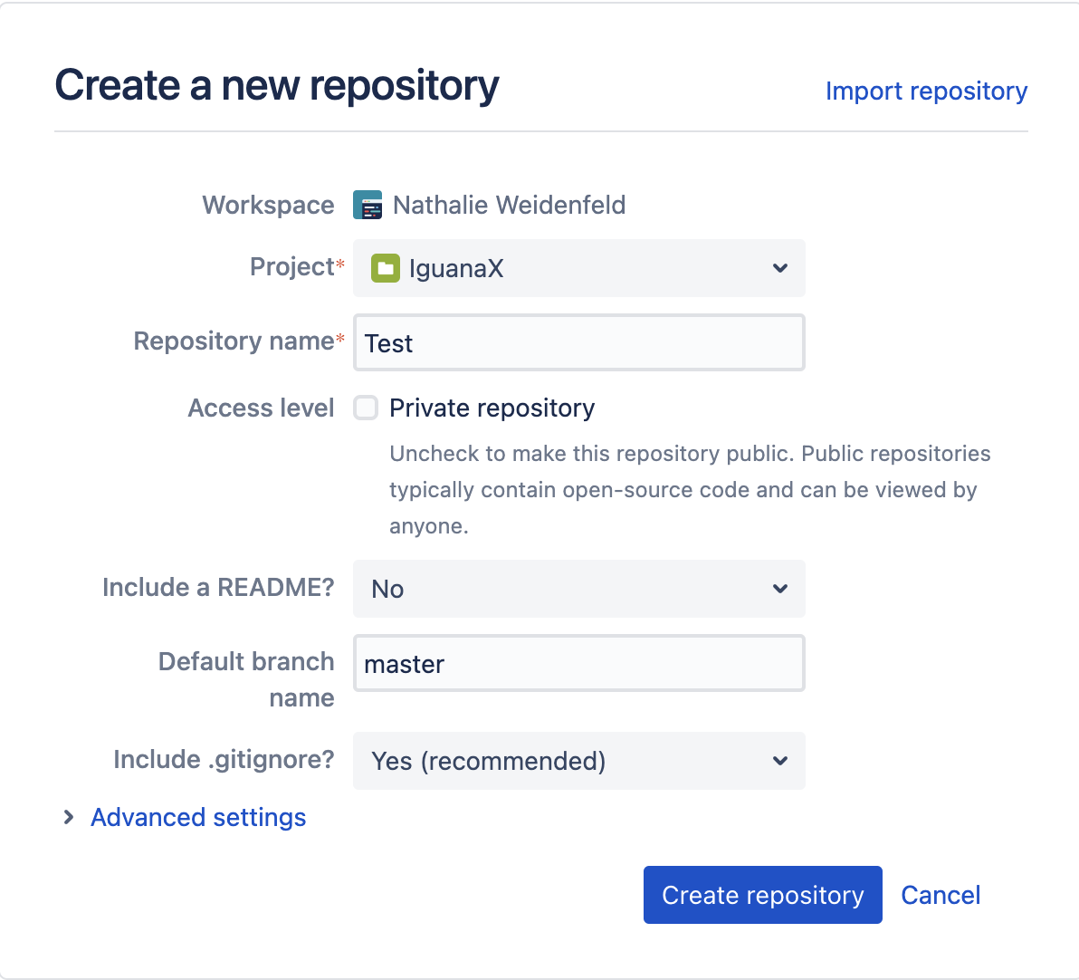Focus the Repository name field containing Test
The height and width of the screenshot is (980, 1079).
579,342
